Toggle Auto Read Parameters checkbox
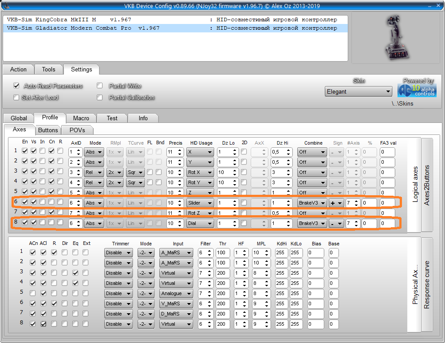The image size is (445, 343). click(16, 86)
